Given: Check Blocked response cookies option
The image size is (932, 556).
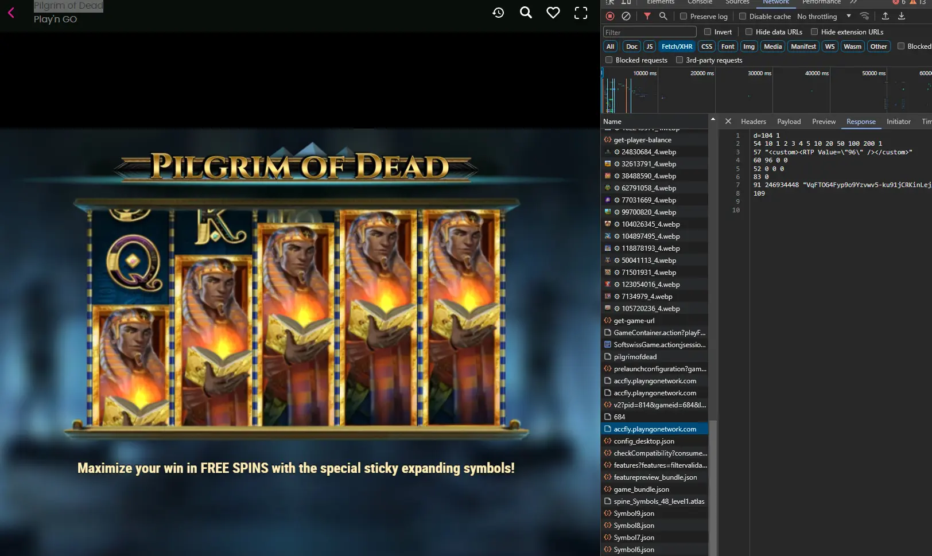Looking at the screenshot, I should tap(901, 46).
